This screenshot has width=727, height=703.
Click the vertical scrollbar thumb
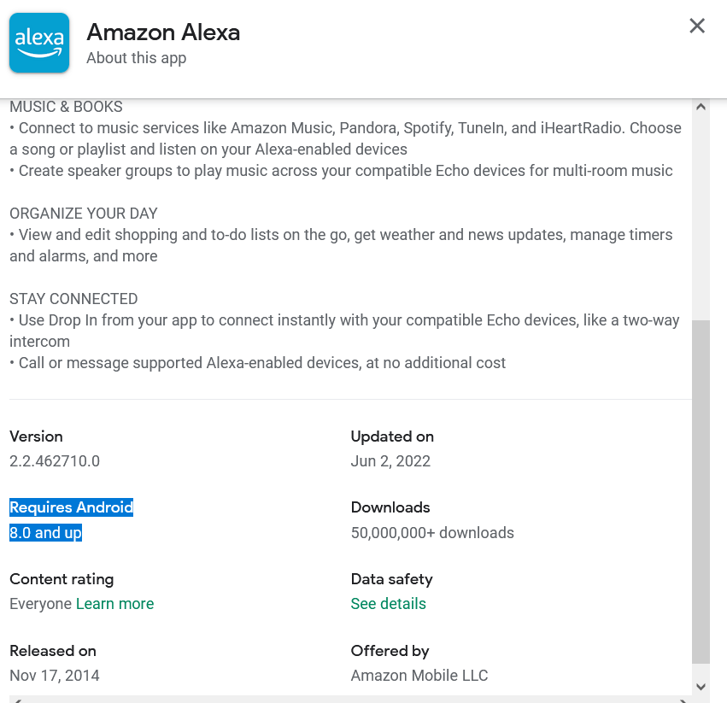tap(701, 491)
